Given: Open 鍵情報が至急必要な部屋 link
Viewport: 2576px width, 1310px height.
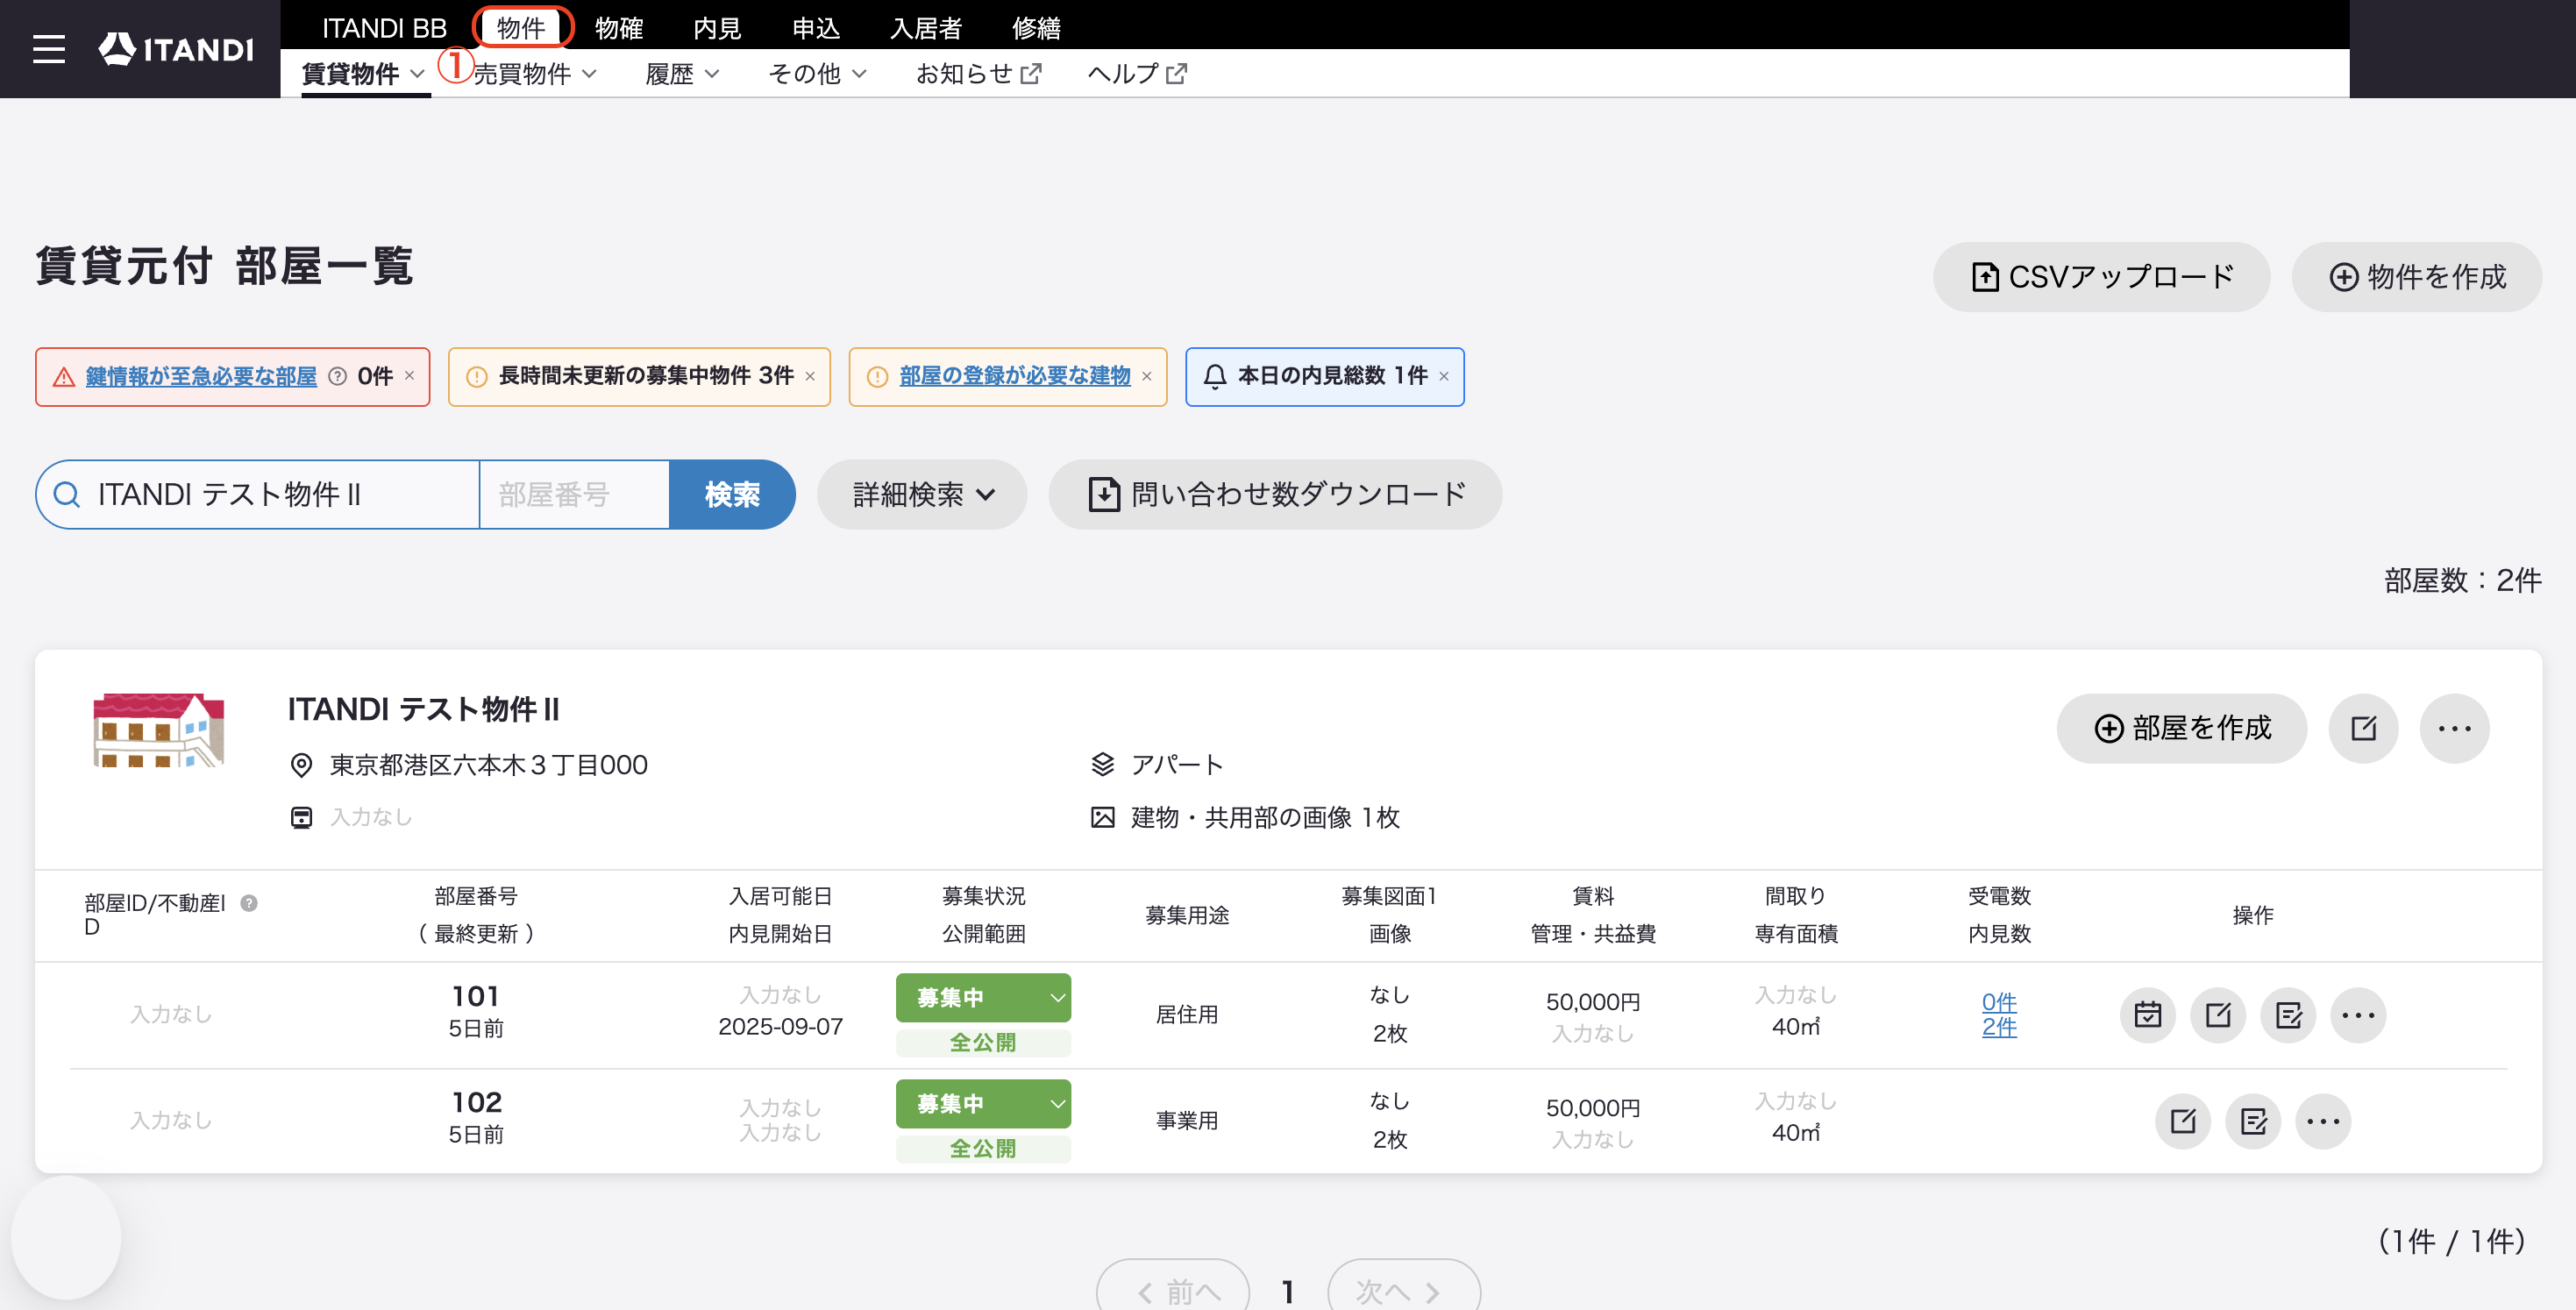Looking at the screenshot, I should [x=201, y=376].
